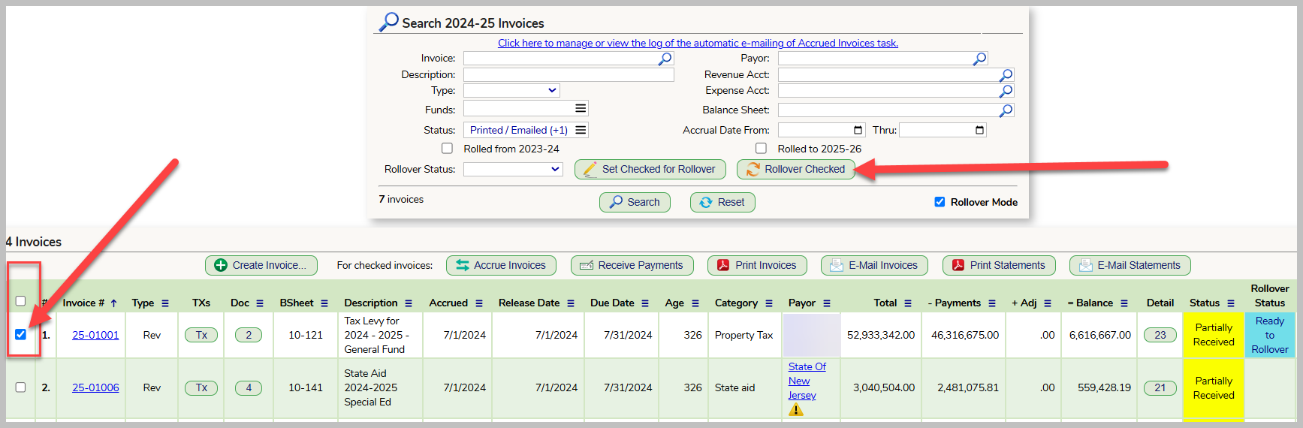Open the Payor lookup magnifier icon
The width and height of the screenshot is (1303, 428).
click(979, 59)
